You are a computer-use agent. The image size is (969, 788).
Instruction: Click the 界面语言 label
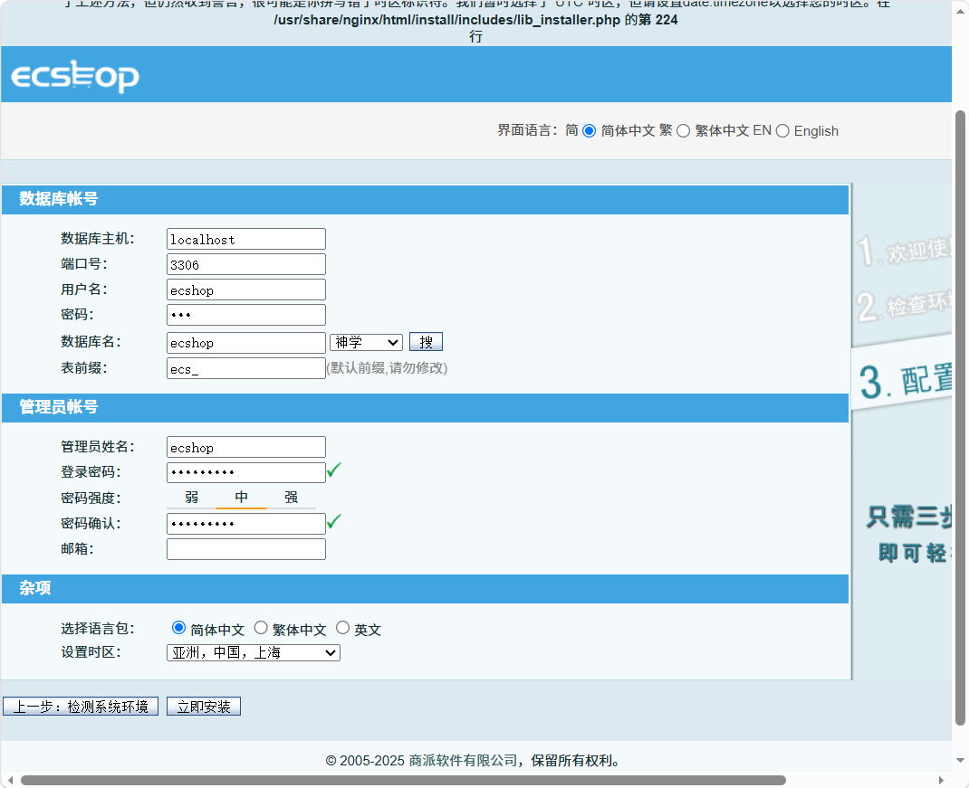pos(528,130)
